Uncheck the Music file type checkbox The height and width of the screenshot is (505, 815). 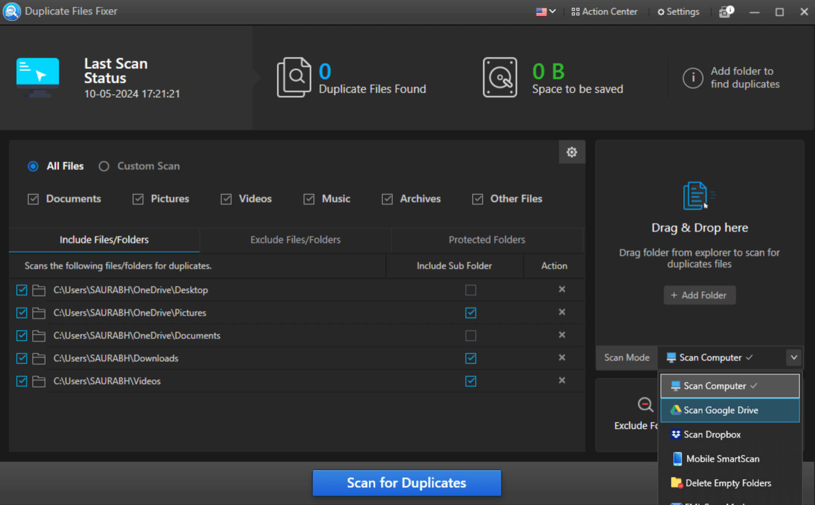(309, 199)
